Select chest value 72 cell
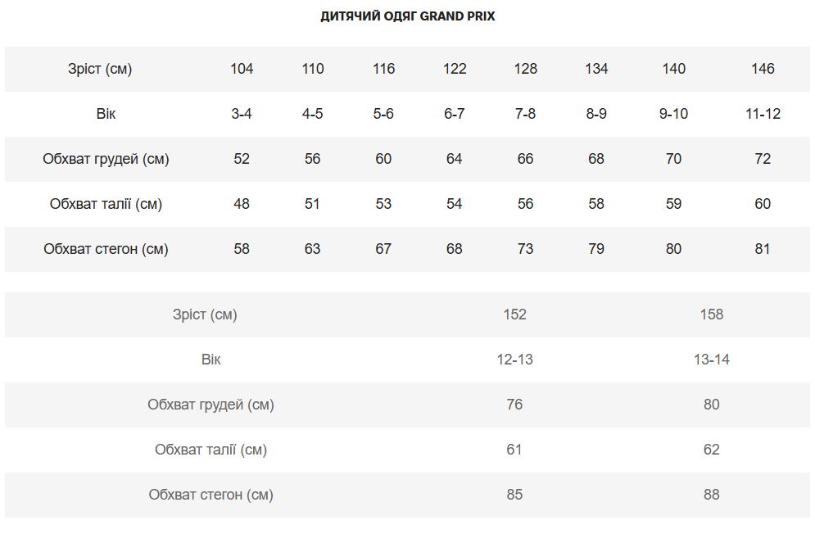Viewport: 815px width, 543px height. point(763,159)
